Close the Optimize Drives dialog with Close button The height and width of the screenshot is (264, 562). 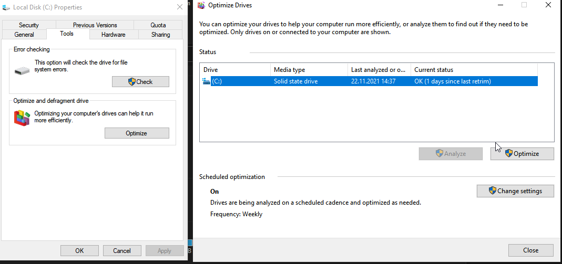tap(531, 250)
